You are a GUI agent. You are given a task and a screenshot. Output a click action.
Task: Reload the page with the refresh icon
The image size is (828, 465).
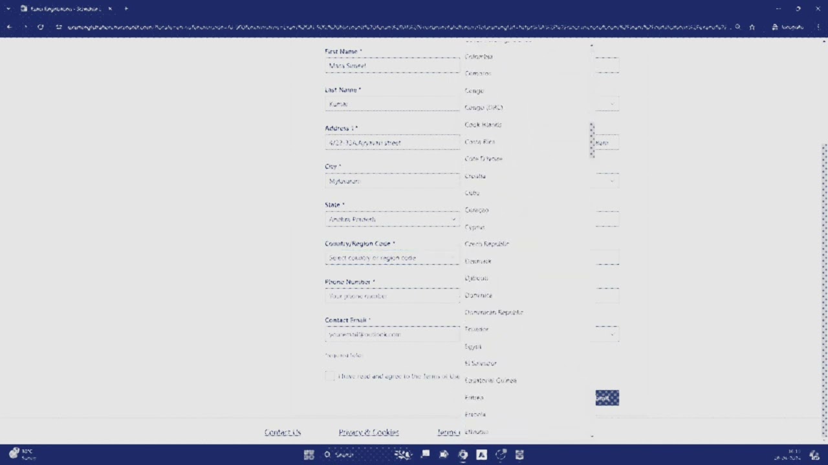click(41, 27)
